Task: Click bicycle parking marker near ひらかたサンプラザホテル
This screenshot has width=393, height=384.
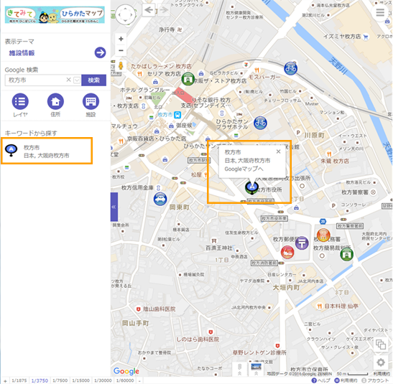Action: pos(260,123)
